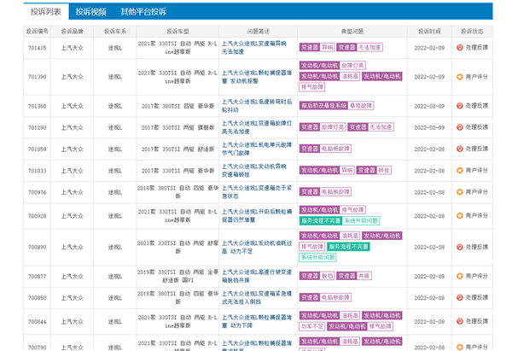Click the 发动机/电动机 故障灯亮 tag in row 701390
Image resolution: width=512 pixels, height=351 pixels.
click(x=333, y=66)
